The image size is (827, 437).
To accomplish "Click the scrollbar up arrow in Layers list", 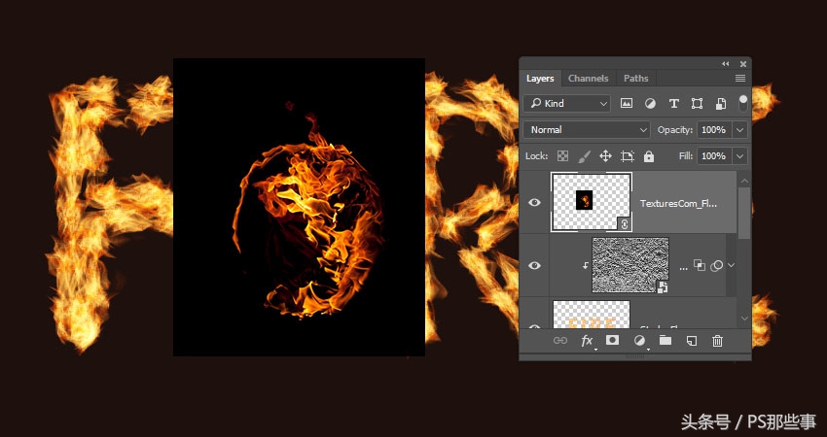I will pyautogui.click(x=744, y=181).
